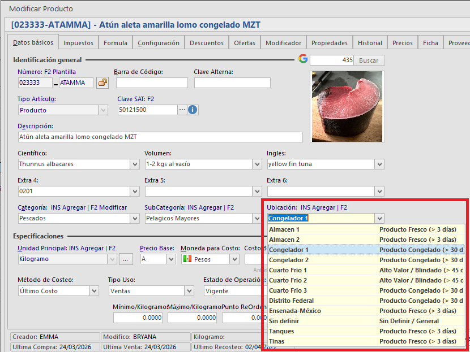This screenshot has height=352, width=470.
Task: Expand the Categoría Pescados dropdown
Action: coord(135,219)
